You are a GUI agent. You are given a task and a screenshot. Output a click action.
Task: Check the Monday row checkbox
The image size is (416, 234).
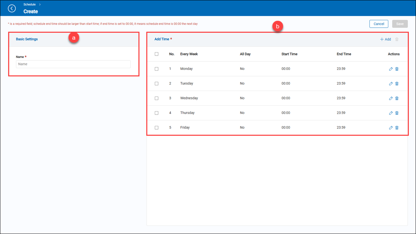point(157,69)
